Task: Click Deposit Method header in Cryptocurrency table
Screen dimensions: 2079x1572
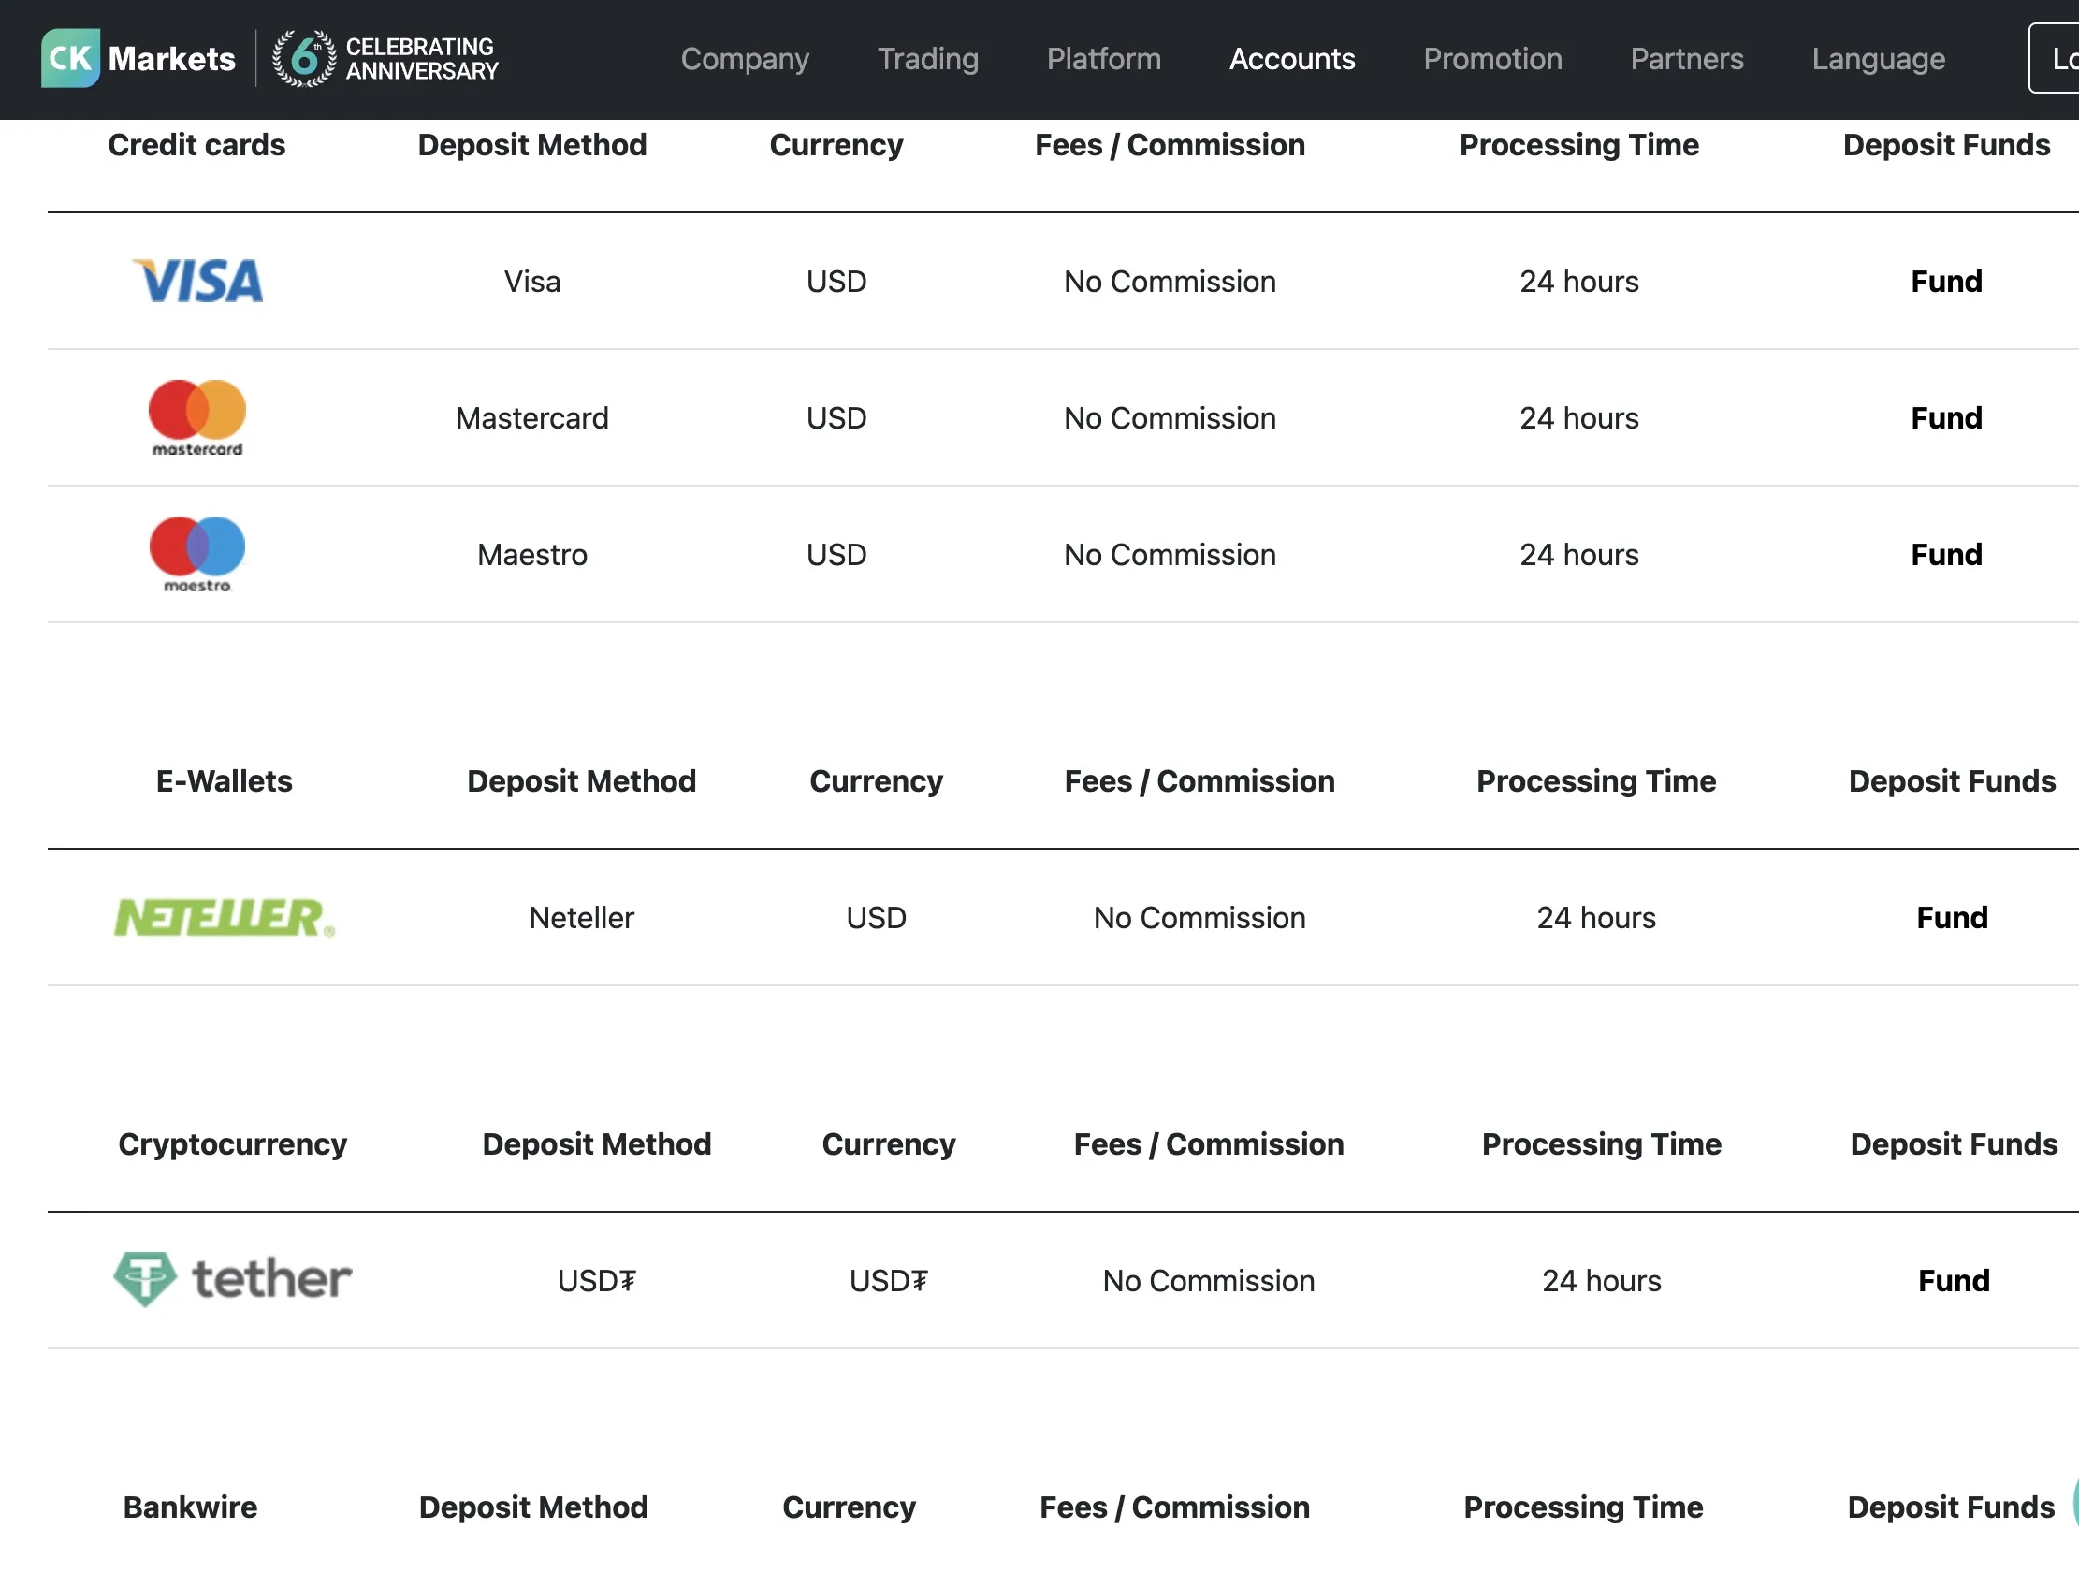Action: click(596, 1144)
